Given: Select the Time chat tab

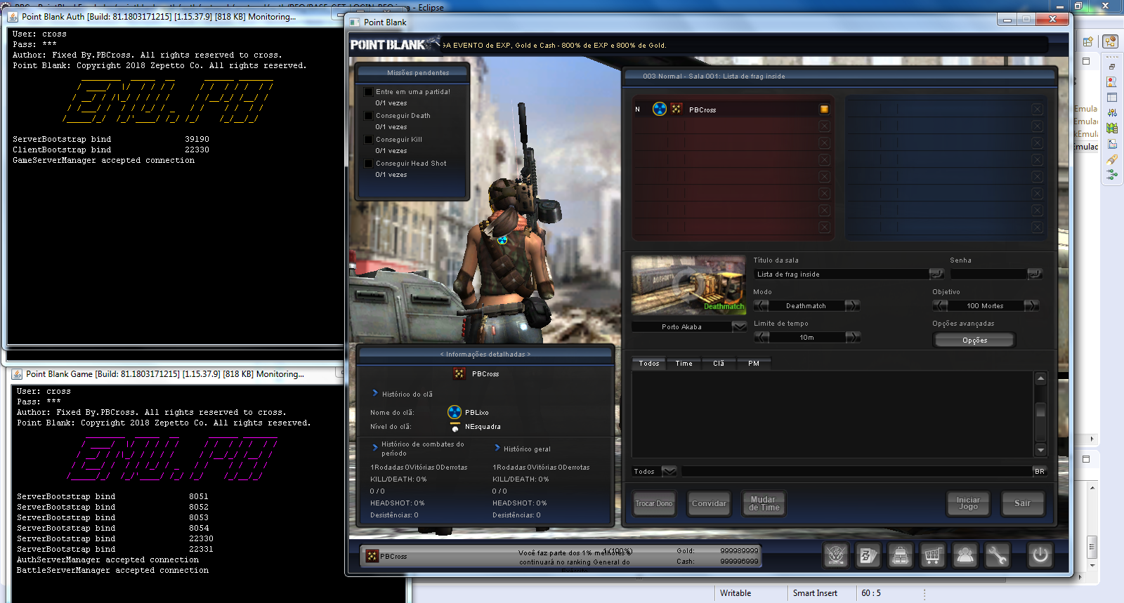Looking at the screenshot, I should pos(684,363).
